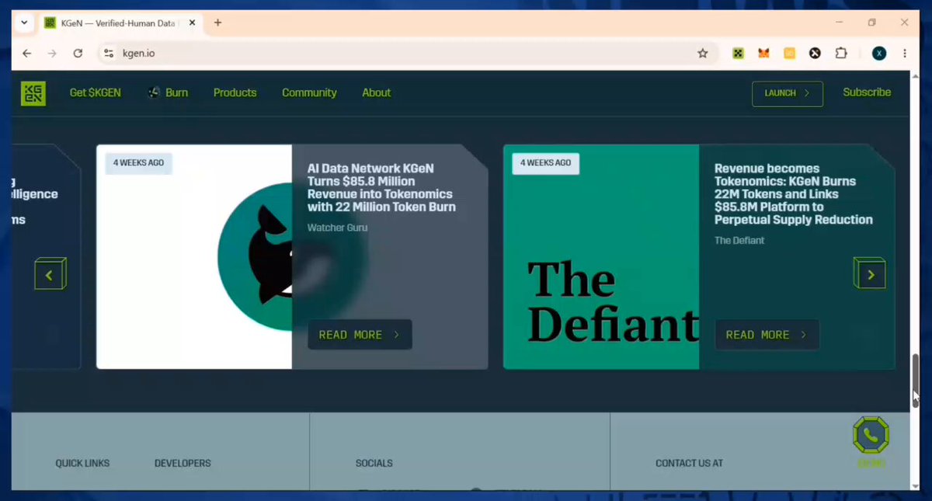Click the green phone contact icon
This screenshot has height=501, width=932.
tap(871, 436)
